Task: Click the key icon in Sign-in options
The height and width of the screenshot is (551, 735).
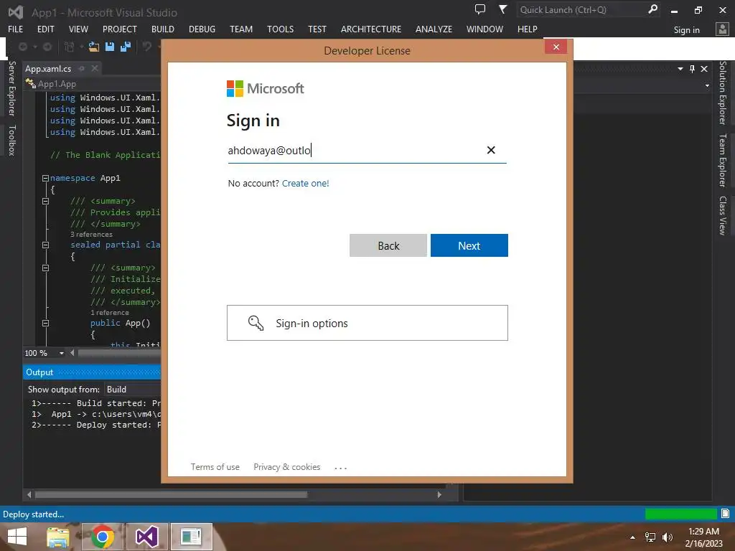Action: tap(256, 323)
